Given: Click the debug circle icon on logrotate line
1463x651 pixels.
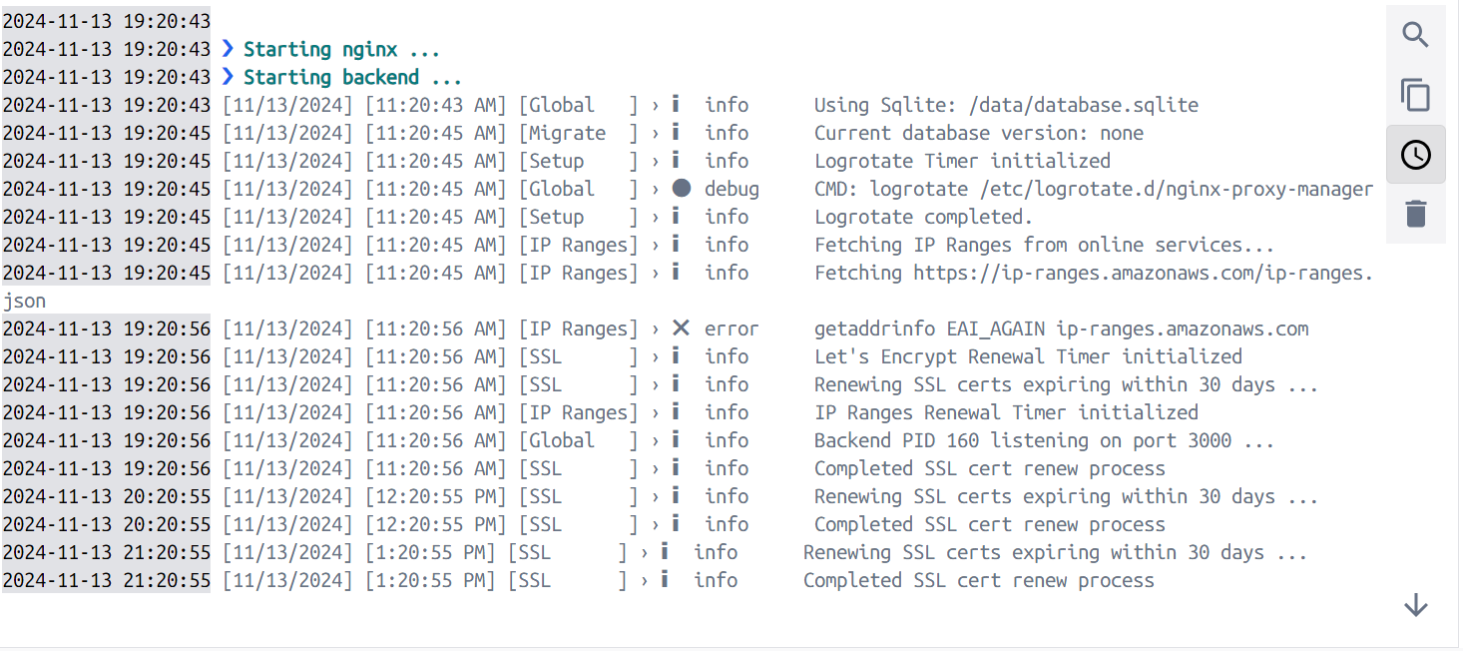Looking at the screenshot, I should click(x=681, y=189).
